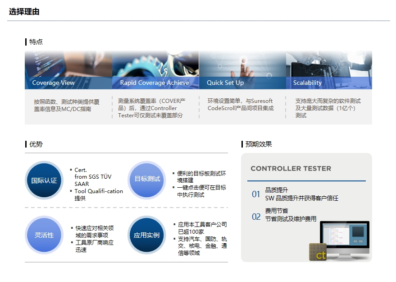Click the 按照函数、测试种类提供覆盖率信息 description
This screenshot has height=282, width=396.
pos(67,106)
